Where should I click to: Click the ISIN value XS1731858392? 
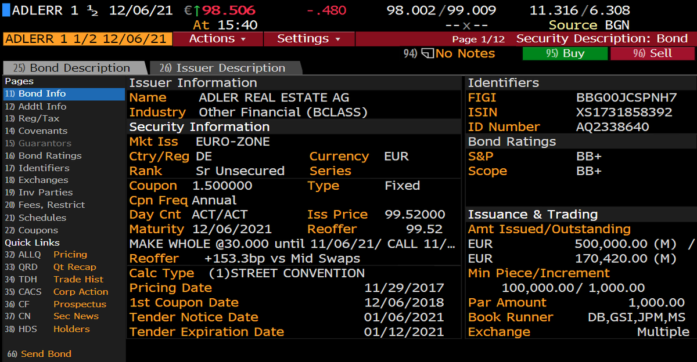pos(624,112)
